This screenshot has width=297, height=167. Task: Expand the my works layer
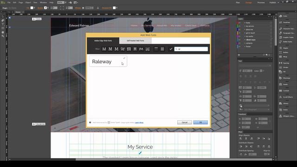245,36
